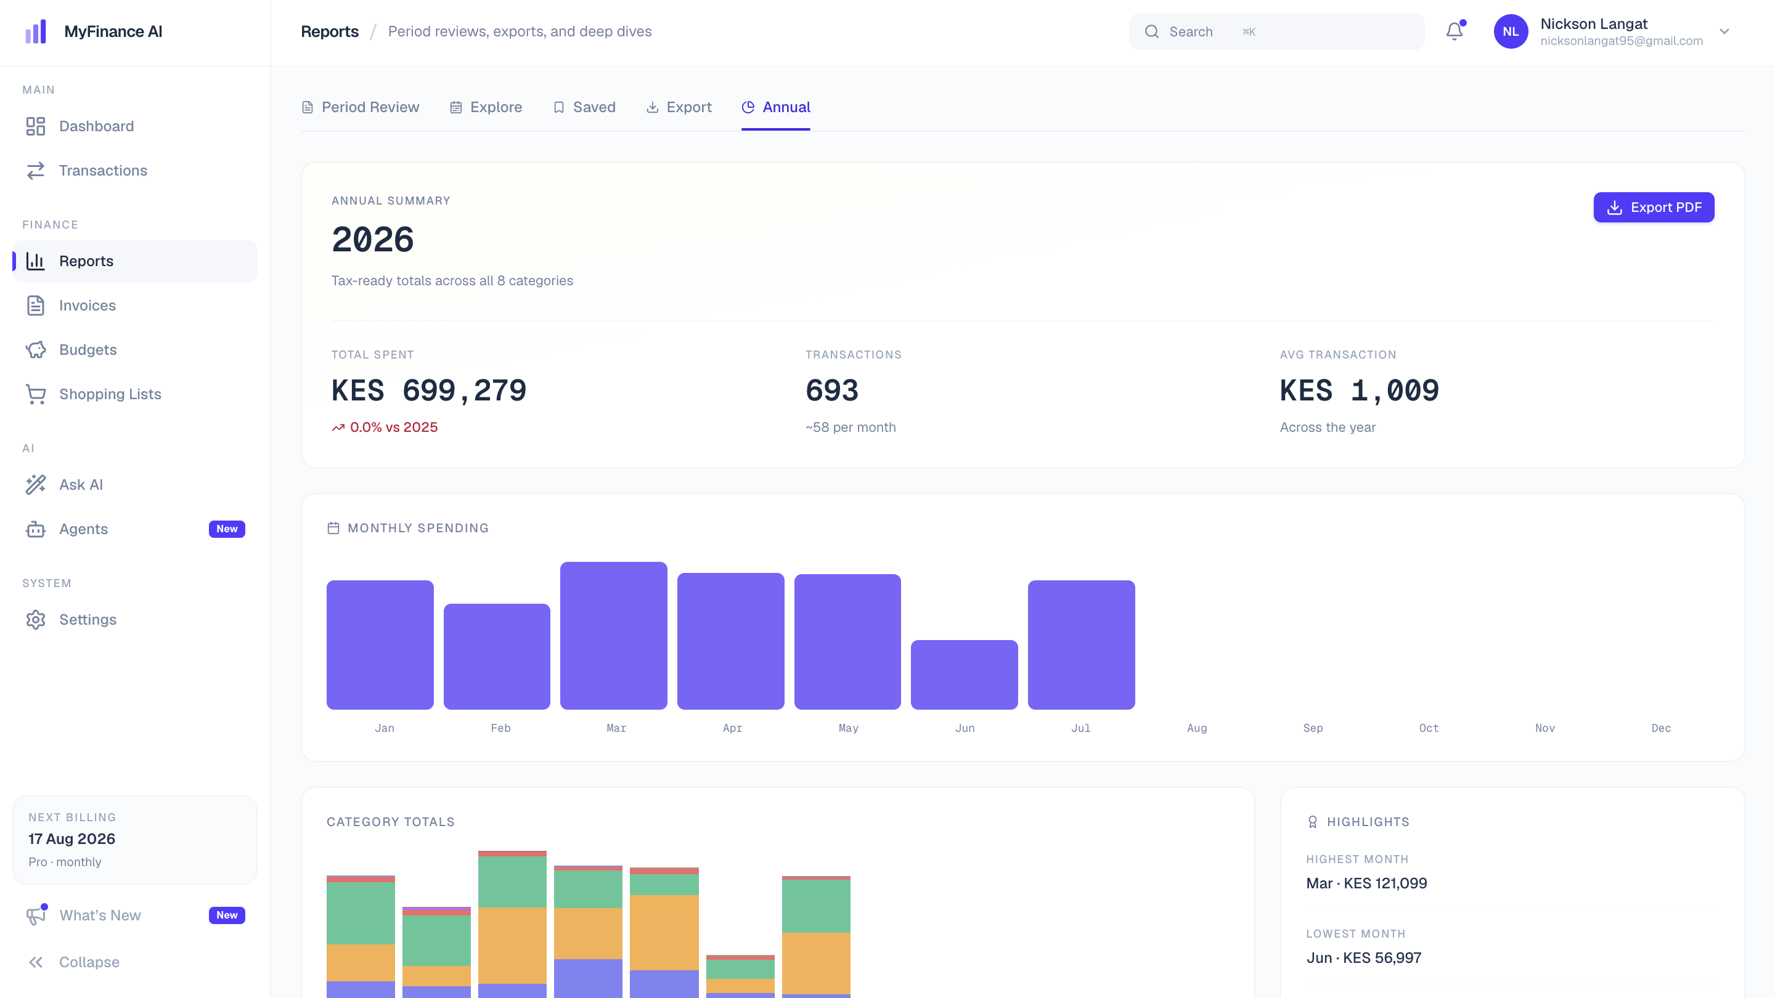
Task: Switch to the Explore tab
Action: (486, 107)
